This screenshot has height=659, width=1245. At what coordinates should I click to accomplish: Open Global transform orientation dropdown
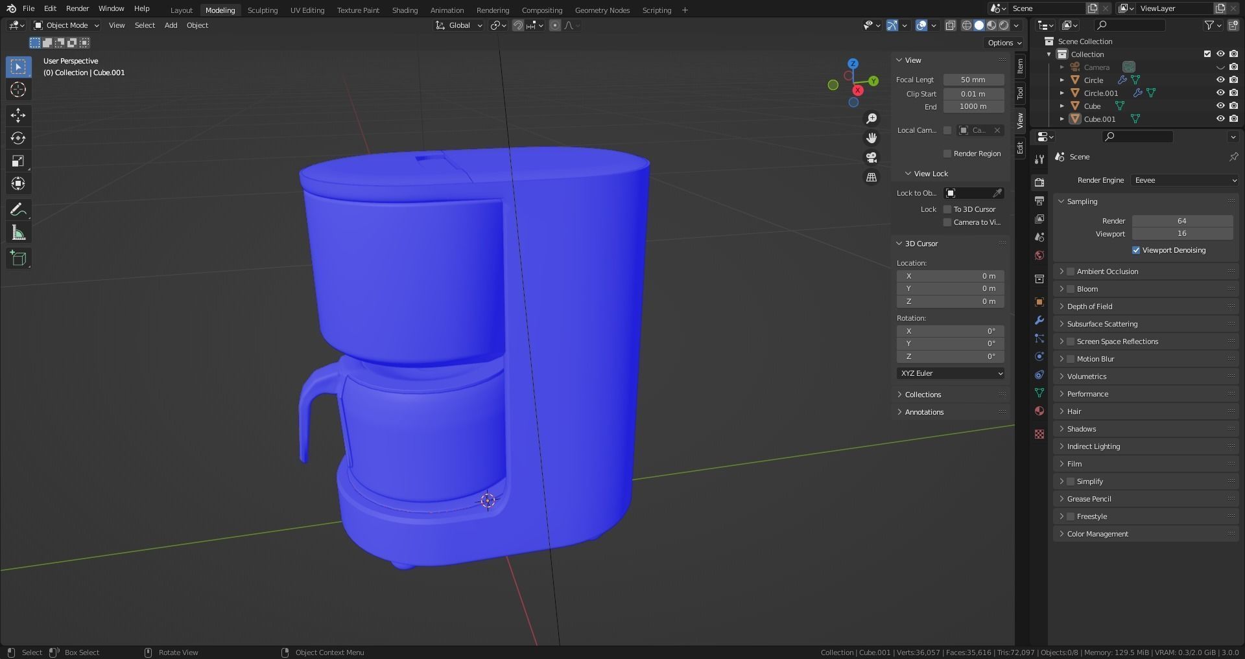pos(459,25)
